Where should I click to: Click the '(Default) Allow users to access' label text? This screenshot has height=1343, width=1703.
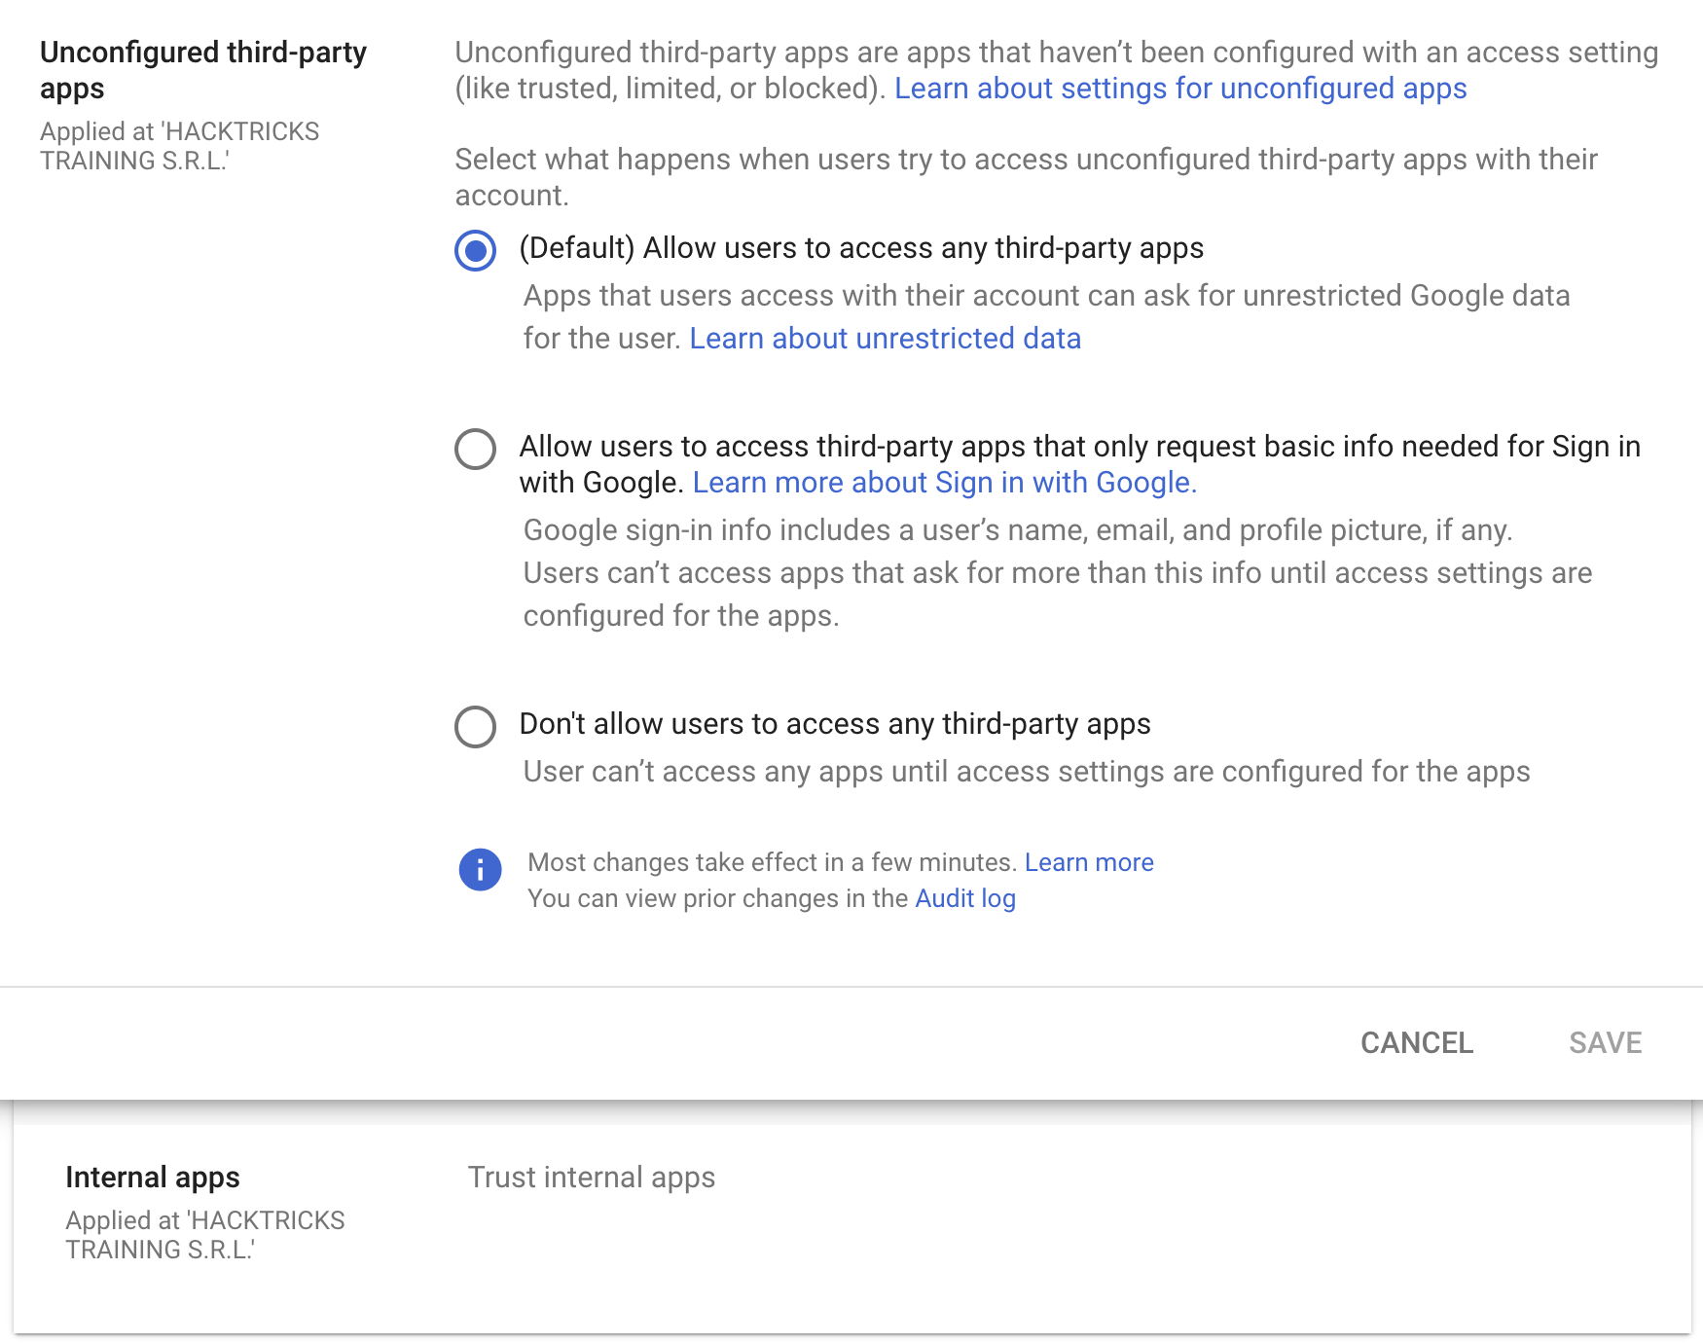pyautogui.click(x=860, y=248)
